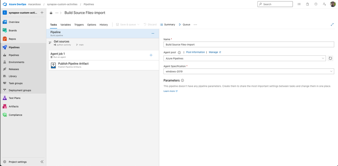Switch to the History tab
The width and height of the screenshot is (338, 166).
pos(104,25)
